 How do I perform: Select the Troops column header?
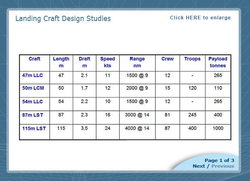pyautogui.click(x=192, y=59)
